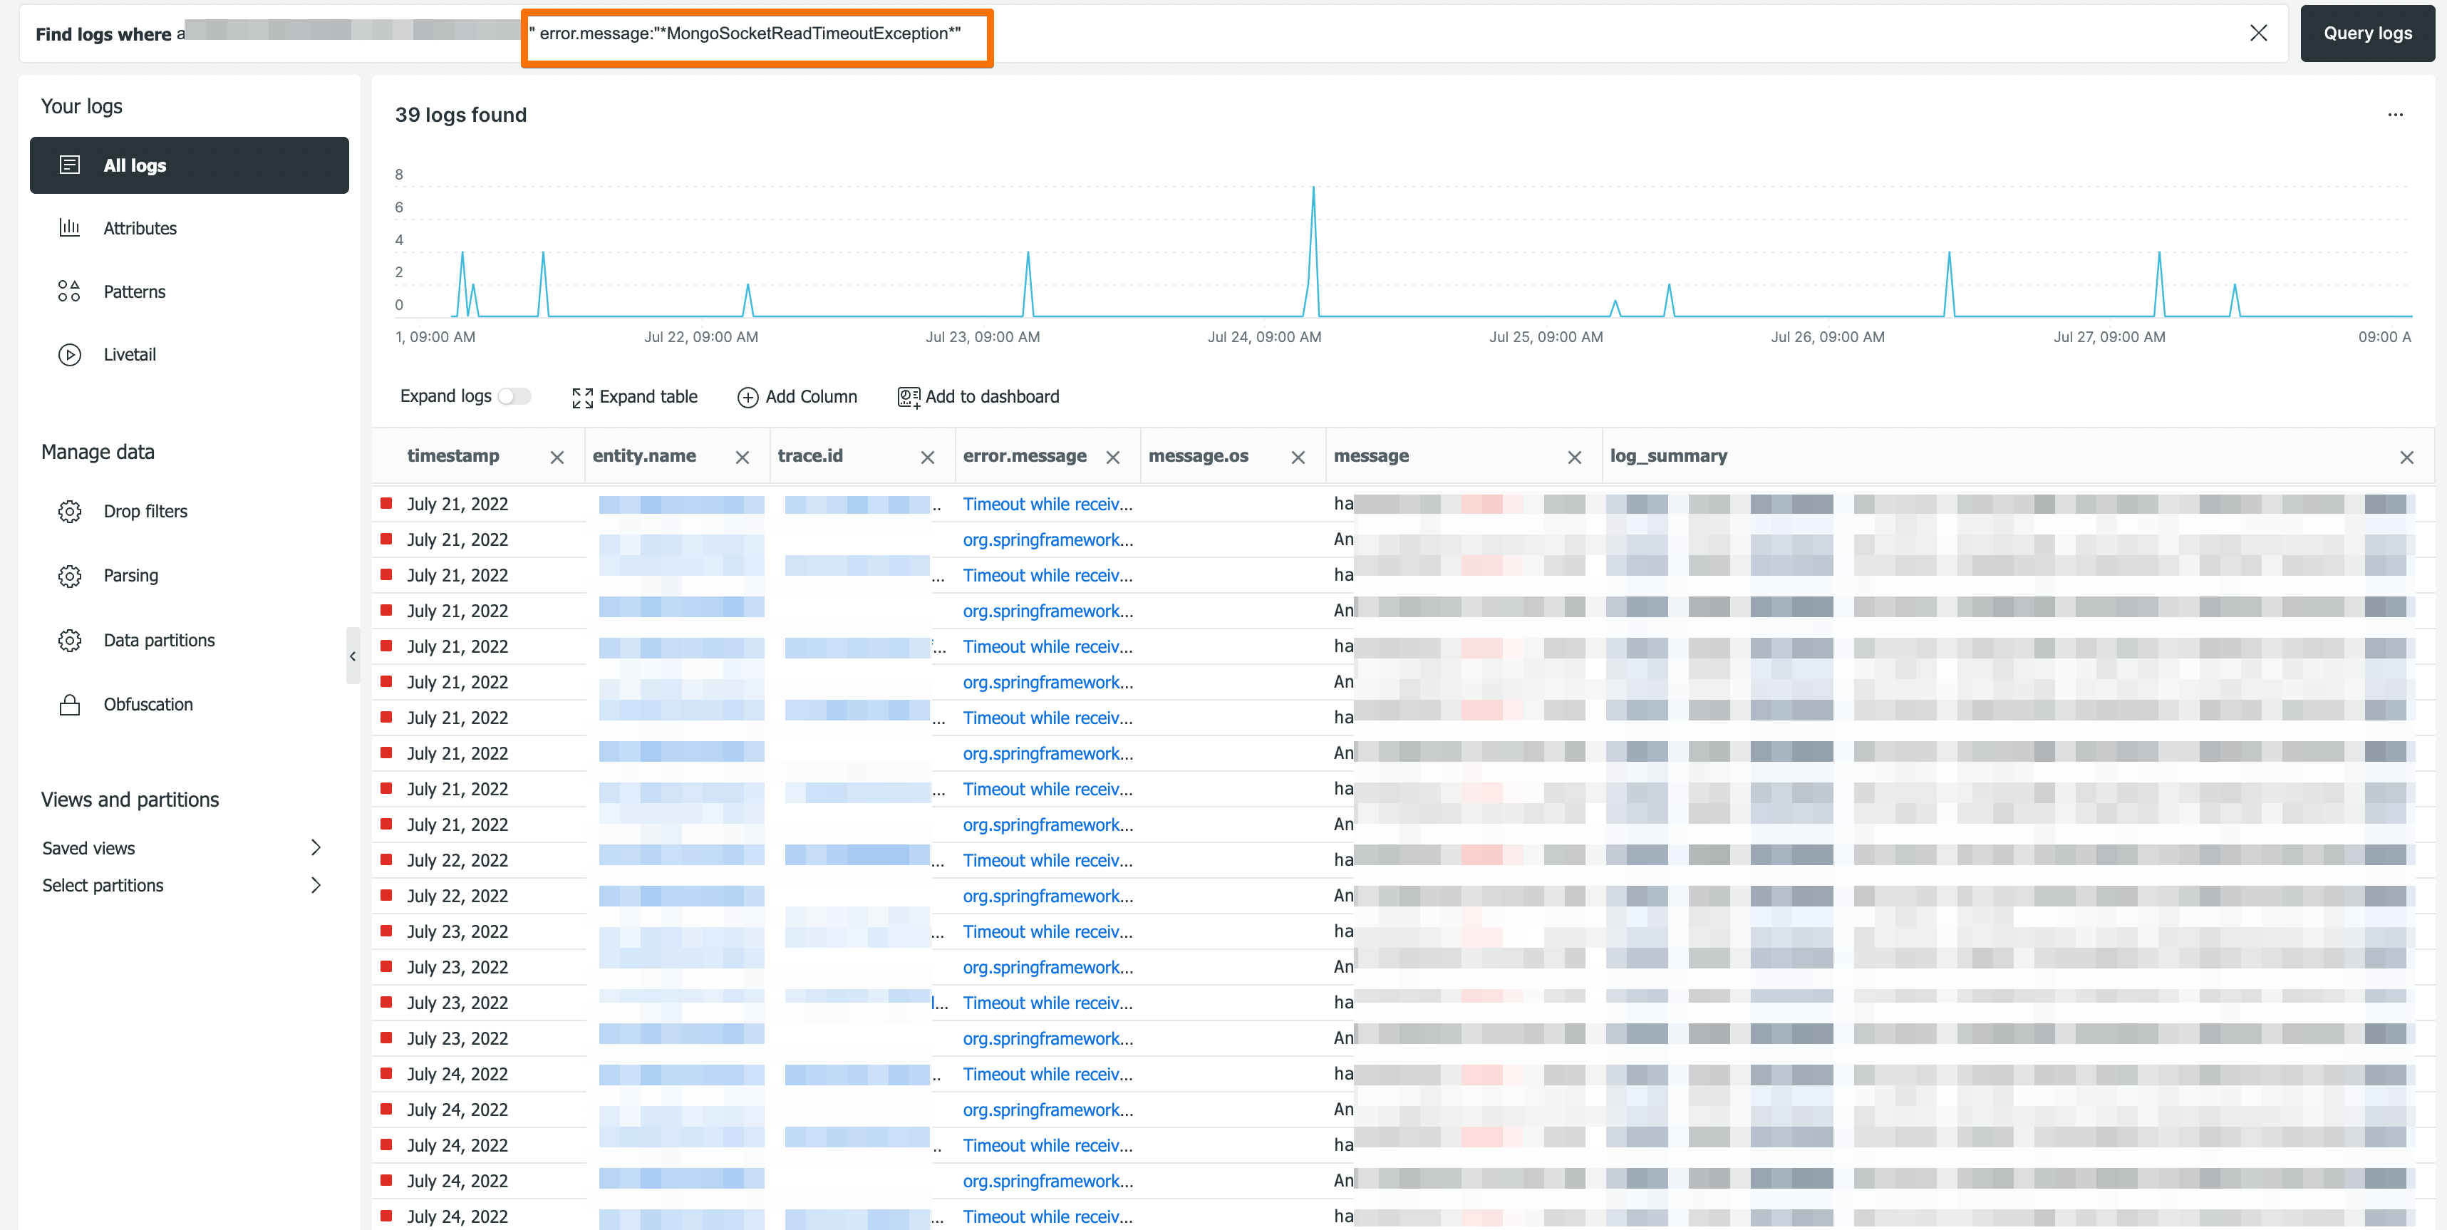This screenshot has height=1230, width=2447.
Task: Click the log_summary column header
Action: coord(1668,456)
